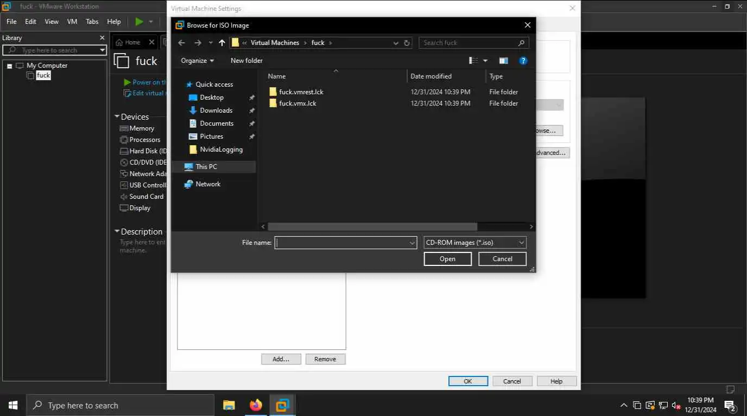Close the Library panel
The width and height of the screenshot is (747, 416).
102,38
